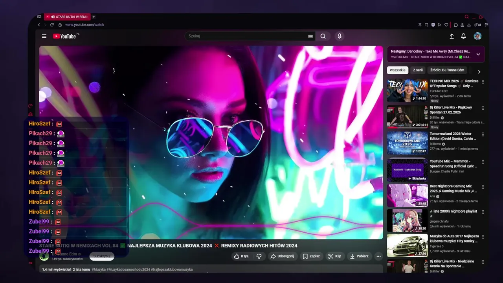This screenshot has width=503, height=283.
Task: Open the send/flow arrow icon
Action: [x=440, y=25]
